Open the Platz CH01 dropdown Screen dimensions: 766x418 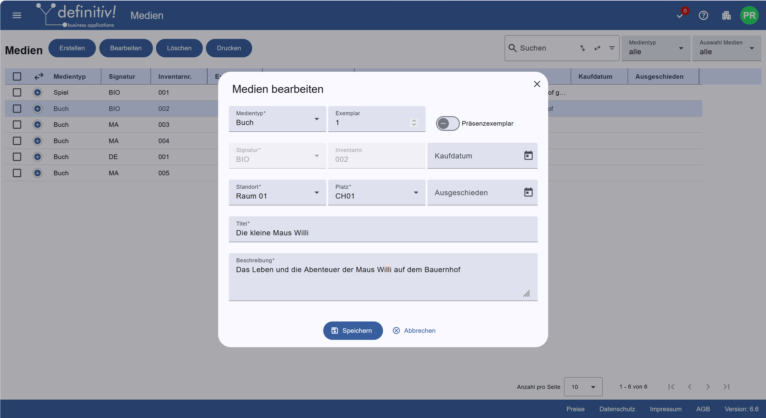(x=377, y=192)
